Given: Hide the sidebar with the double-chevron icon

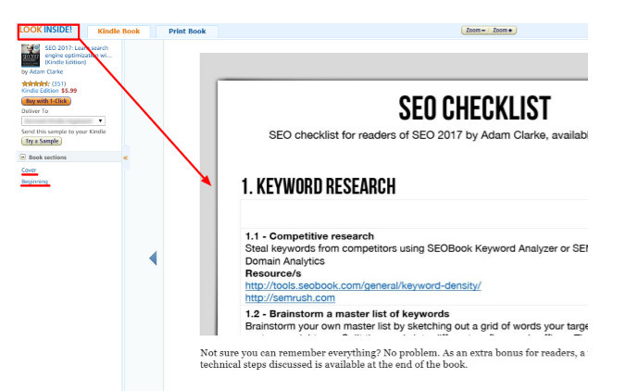Looking at the screenshot, I should [x=126, y=158].
